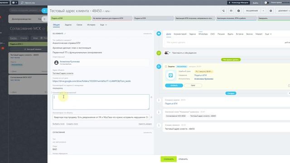Click the 'Расширения' button
The width and height of the screenshot is (290, 163).
[x=252, y=11]
